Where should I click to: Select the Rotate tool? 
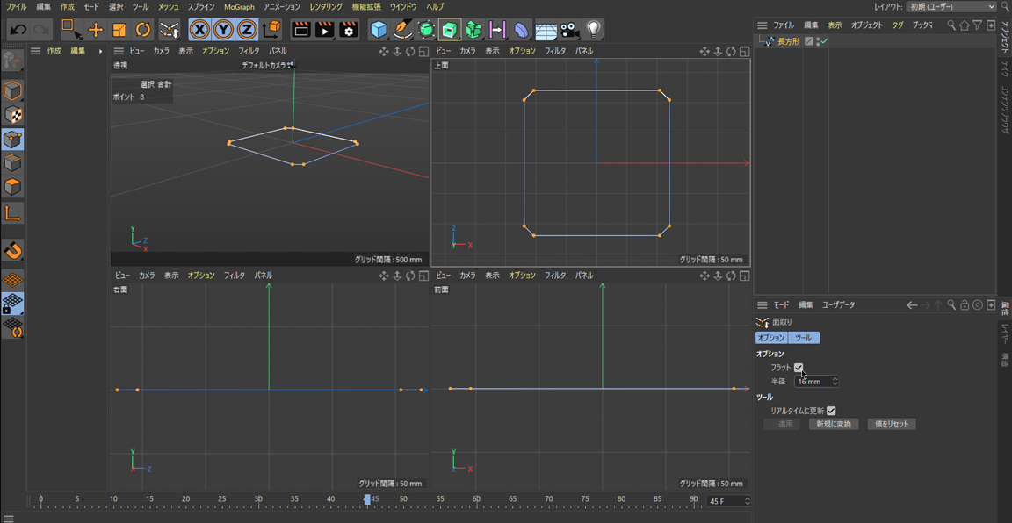click(x=142, y=30)
